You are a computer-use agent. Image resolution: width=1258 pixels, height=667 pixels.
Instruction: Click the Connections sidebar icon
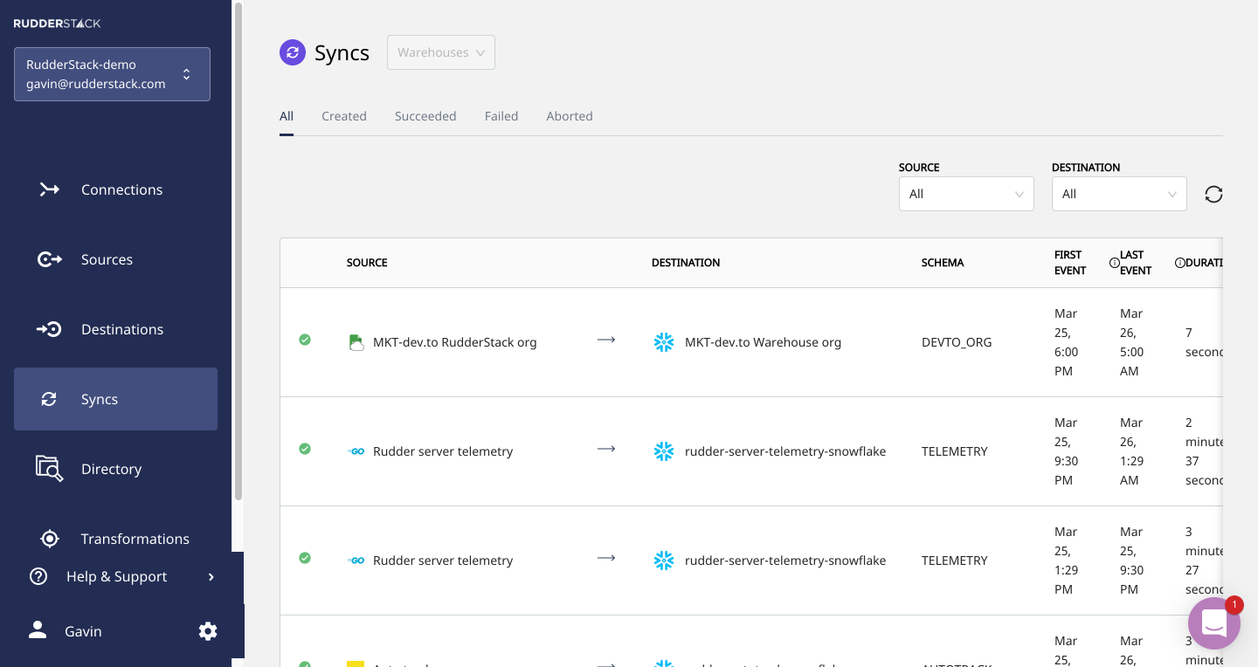[50, 189]
